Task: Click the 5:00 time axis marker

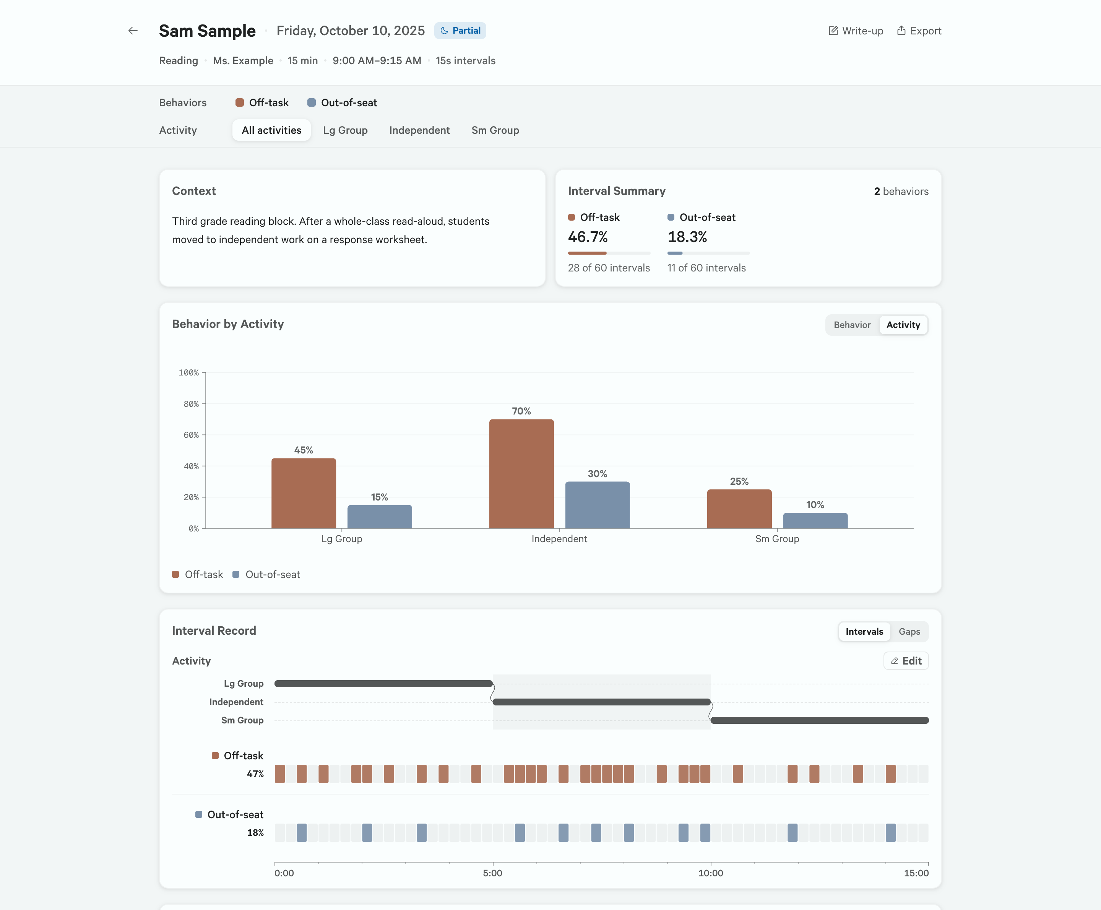Action: coord(493,873)
